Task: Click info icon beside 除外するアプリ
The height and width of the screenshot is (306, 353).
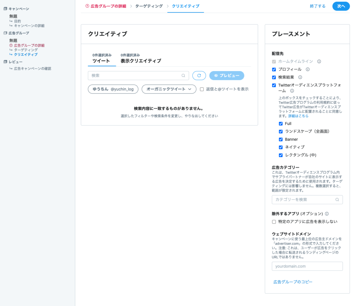Action: tap(326, 214)
